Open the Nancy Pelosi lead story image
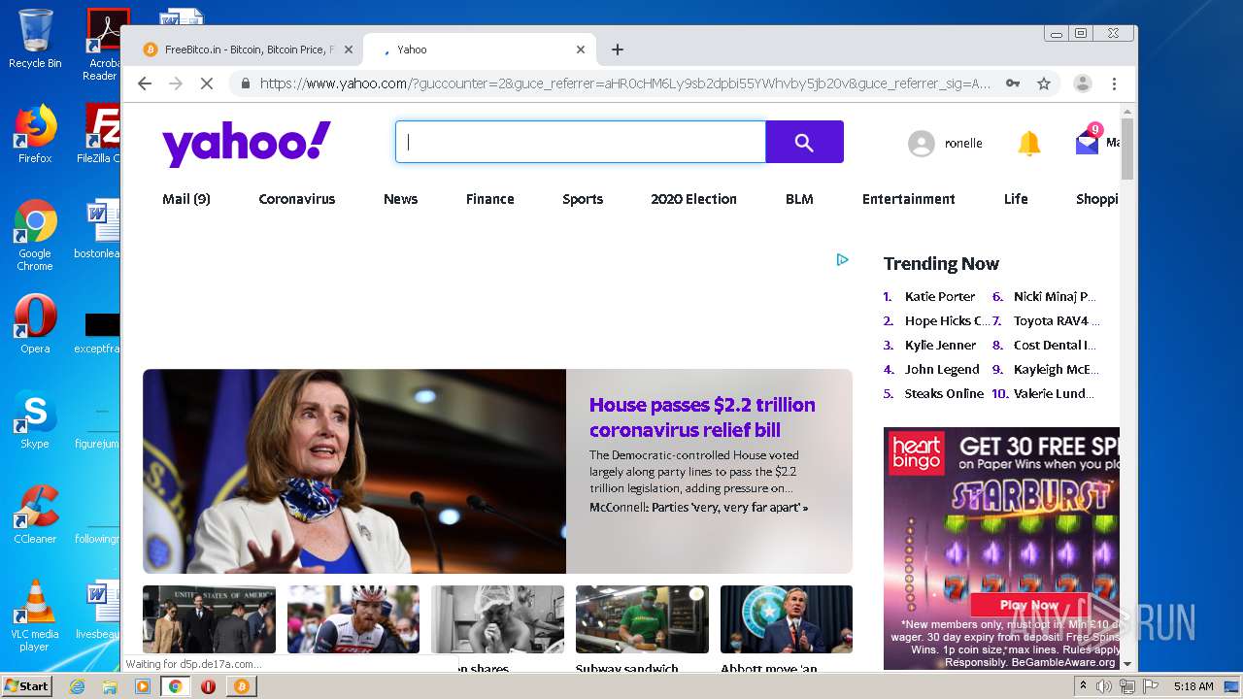This screenshot has height=699, width=1243. [354, 471]
